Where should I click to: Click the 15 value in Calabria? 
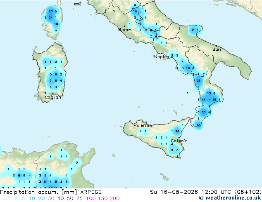(209, 93)
